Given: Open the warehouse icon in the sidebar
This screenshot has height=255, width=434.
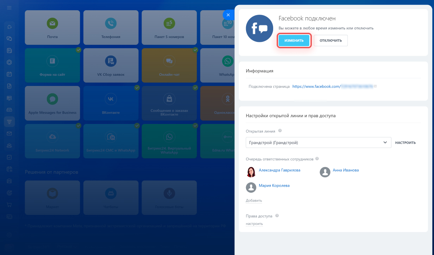Looking at the screenshot, I should 9,181.
